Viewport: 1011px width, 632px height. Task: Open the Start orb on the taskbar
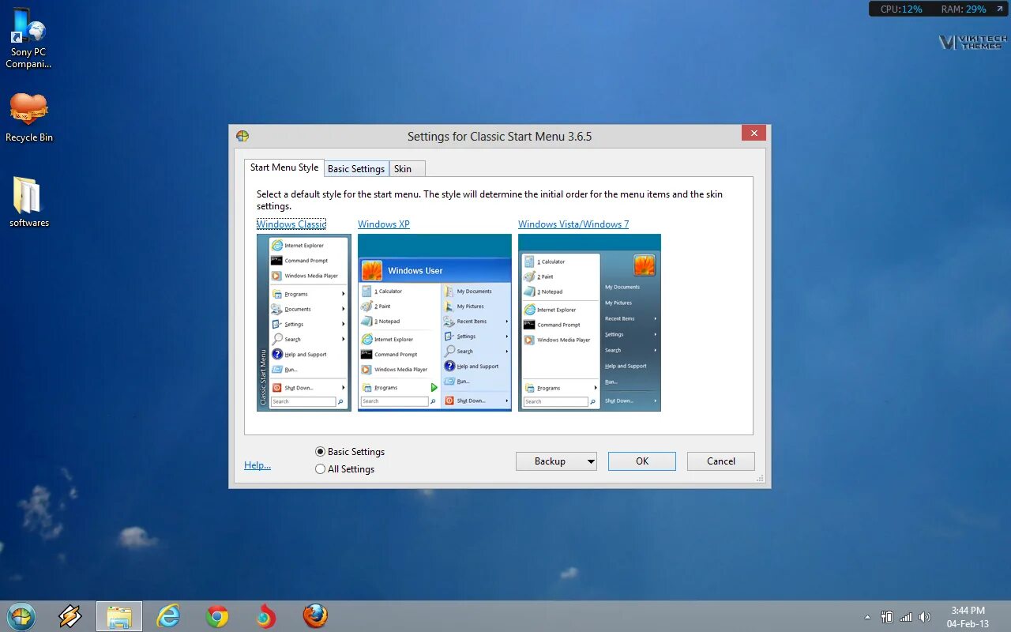click(x=21, y=616)
